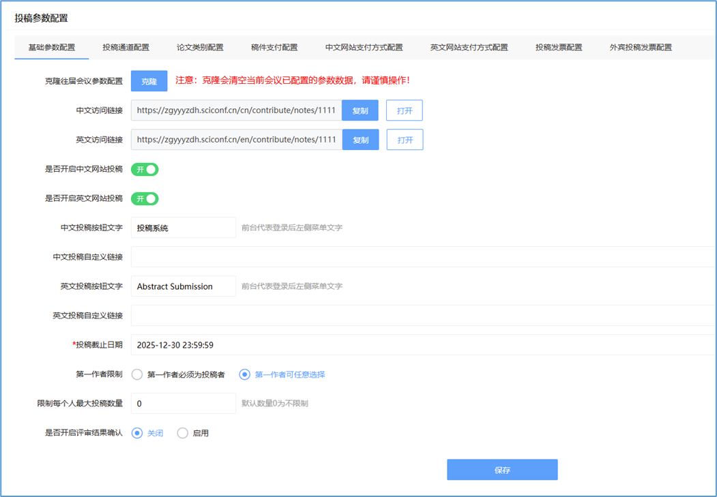Screen dimensions: 717x497
Task: Open the English access link via 打开
Action: pyautogui.click(x=405, y=140)
